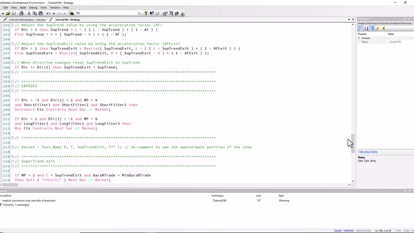Close the active editor tab
This screenshot has height=233, width=414.
click(353, 19)
